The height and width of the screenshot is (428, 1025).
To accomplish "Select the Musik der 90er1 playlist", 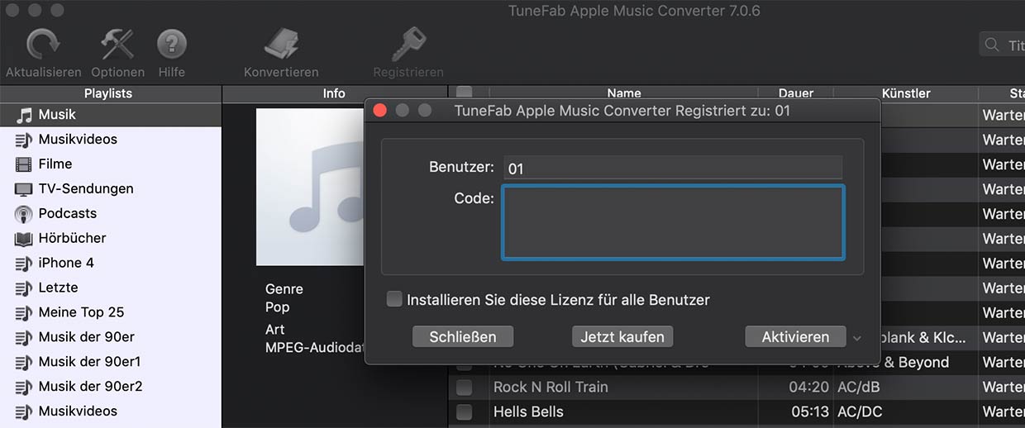I will point(111,362).
